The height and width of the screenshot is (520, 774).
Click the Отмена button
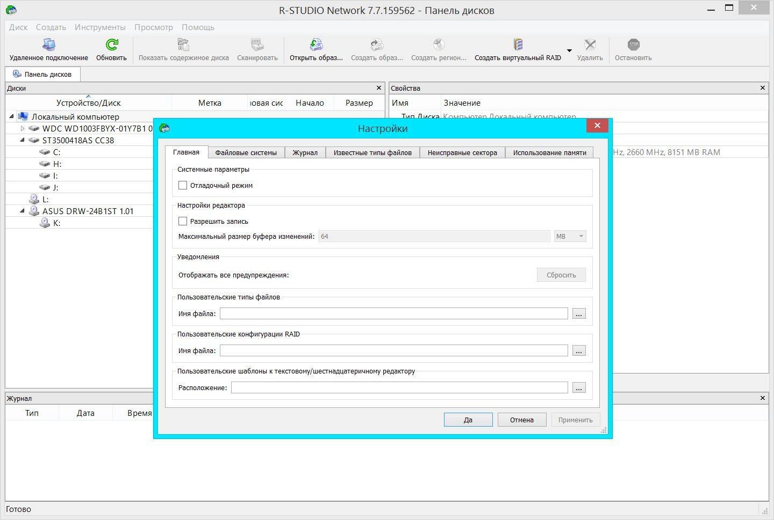click(x=522, y=420)
